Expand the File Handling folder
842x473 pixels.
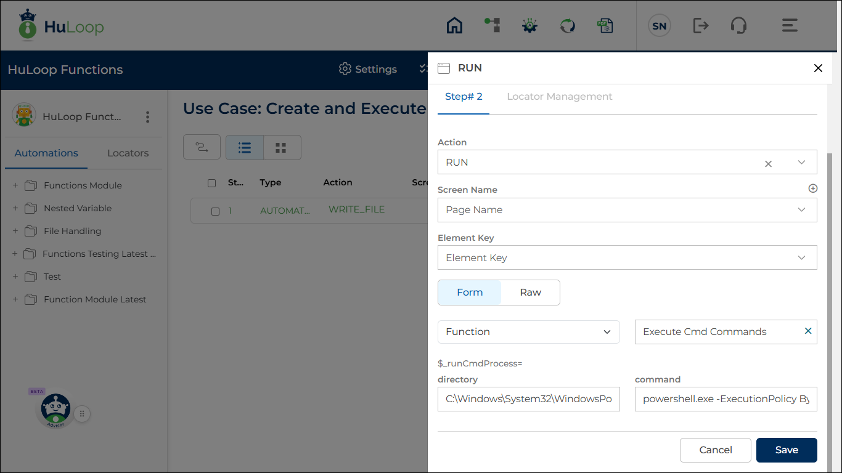15,231
